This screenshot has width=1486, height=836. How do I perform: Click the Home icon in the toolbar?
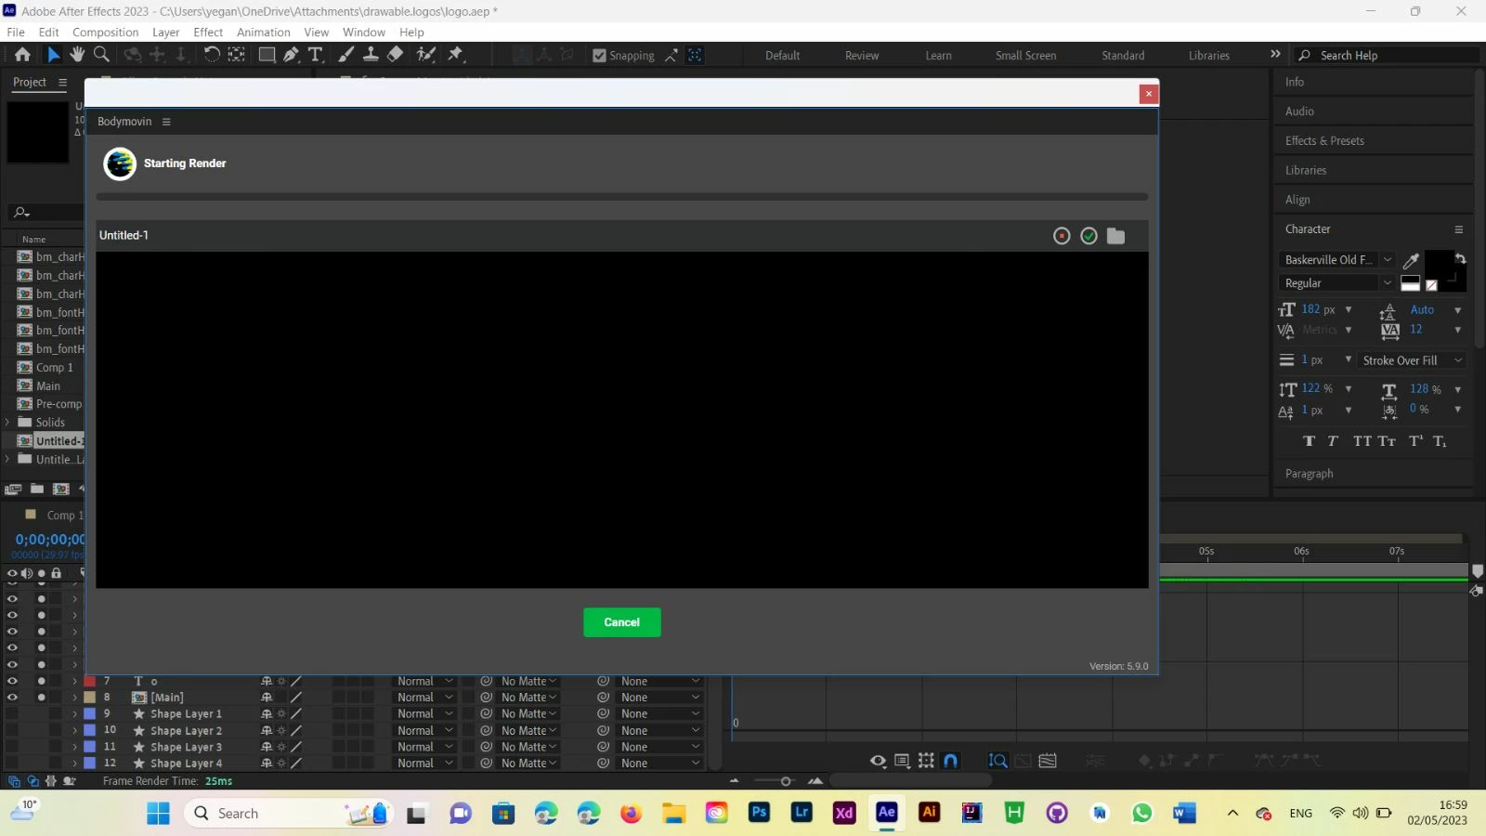click(x=22, y=55)
